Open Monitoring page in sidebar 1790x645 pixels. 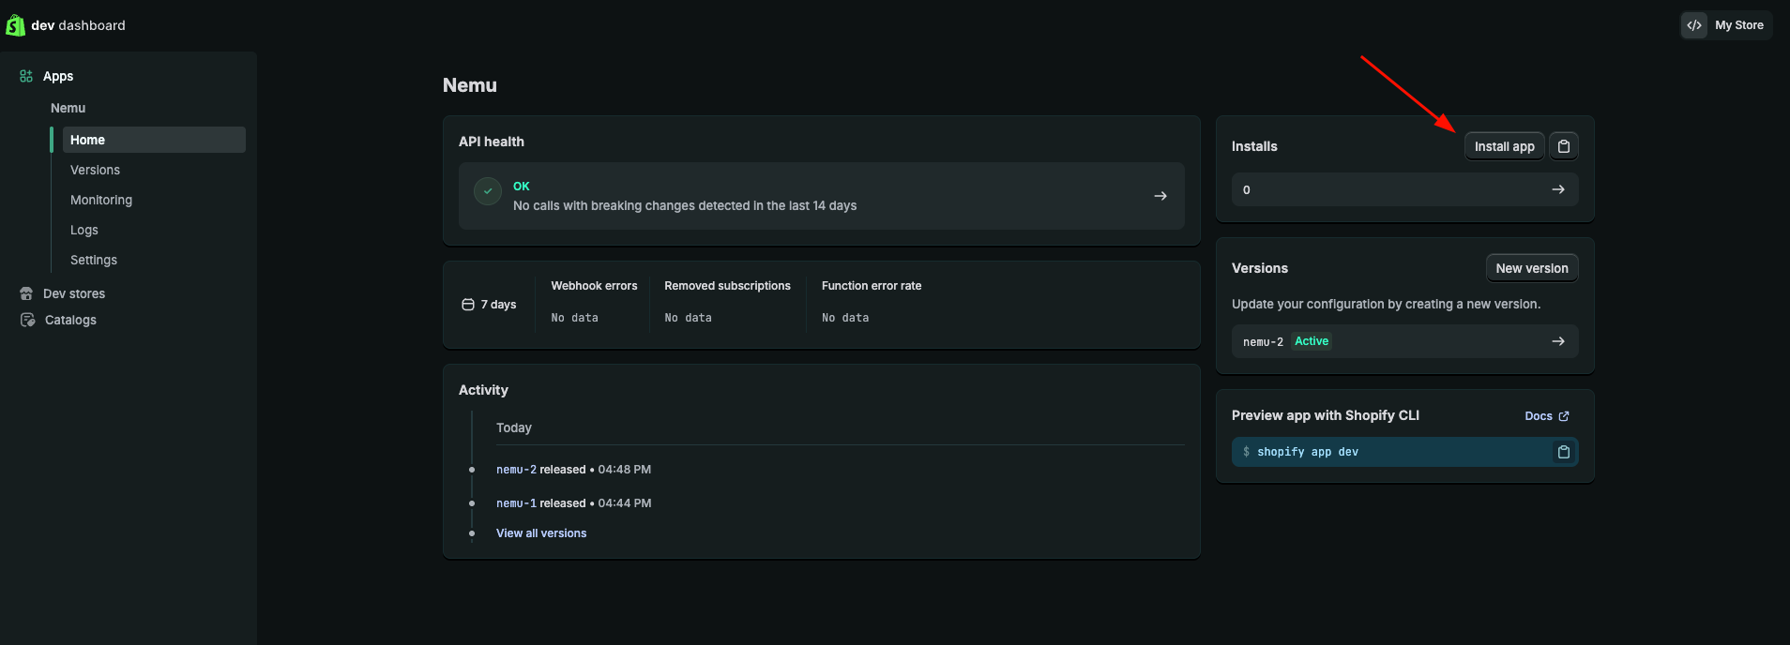pos(101,200)
